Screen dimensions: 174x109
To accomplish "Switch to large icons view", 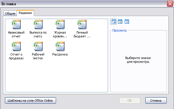I will click(x=113, y=22).
